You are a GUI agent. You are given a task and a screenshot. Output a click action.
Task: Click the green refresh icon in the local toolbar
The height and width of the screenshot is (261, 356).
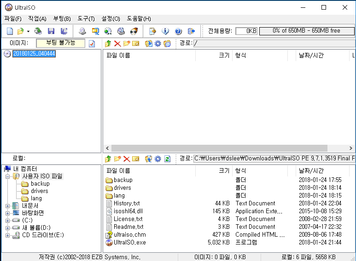[x=167, y=159]
